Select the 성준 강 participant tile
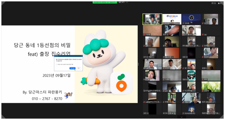The width and height of the screenshot is (225, 120). [191, 53]
